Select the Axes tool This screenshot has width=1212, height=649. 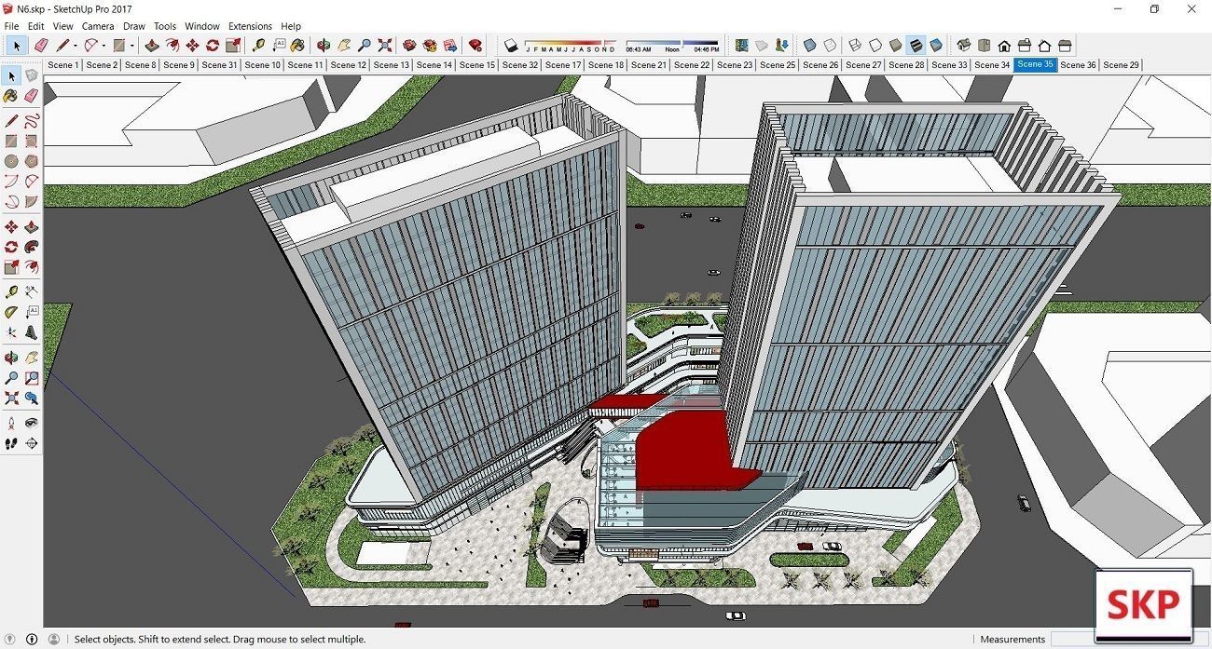11,332
